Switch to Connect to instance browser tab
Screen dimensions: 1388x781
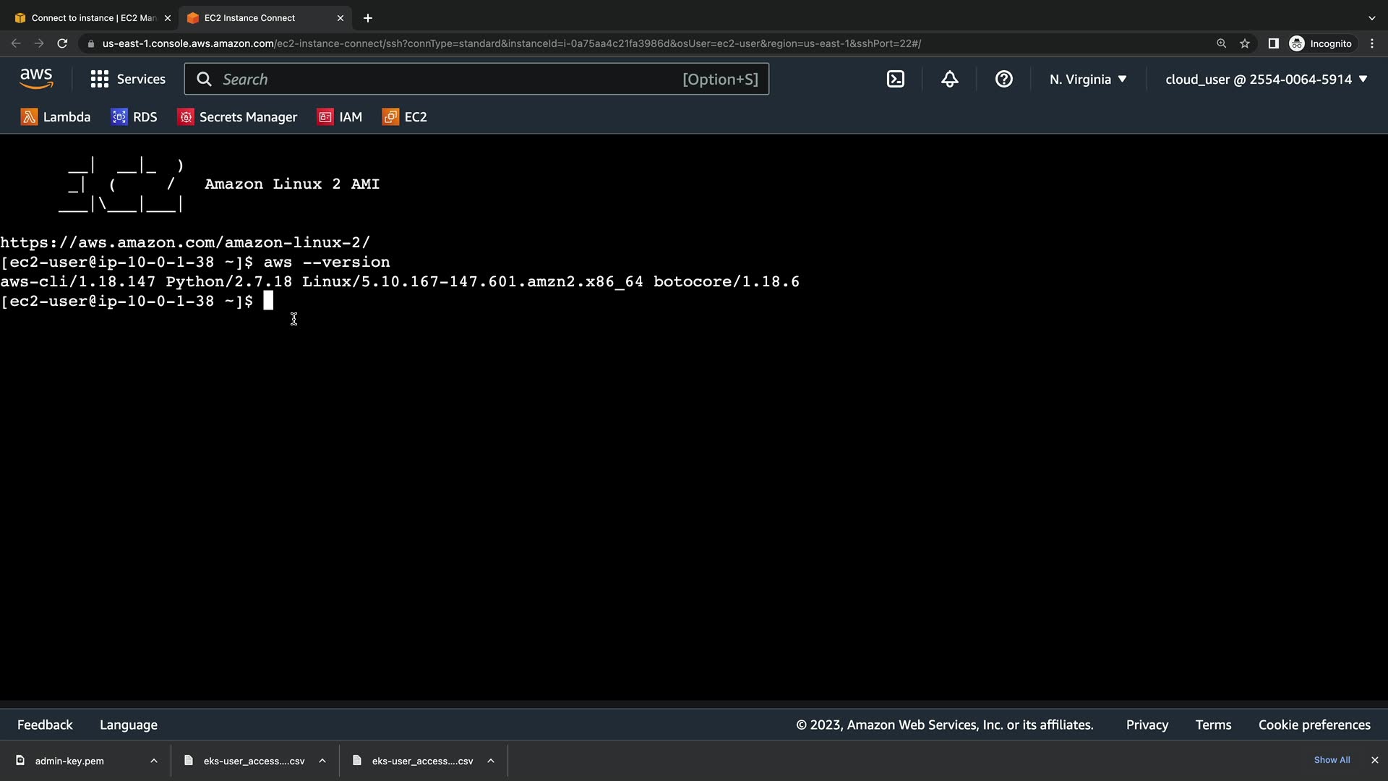click(x=93, y=18)
